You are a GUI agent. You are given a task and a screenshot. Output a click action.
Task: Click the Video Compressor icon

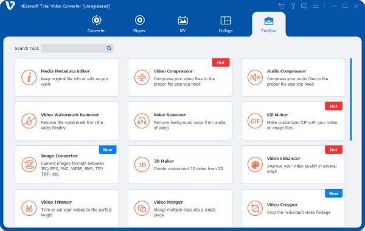tap(142, 77)
